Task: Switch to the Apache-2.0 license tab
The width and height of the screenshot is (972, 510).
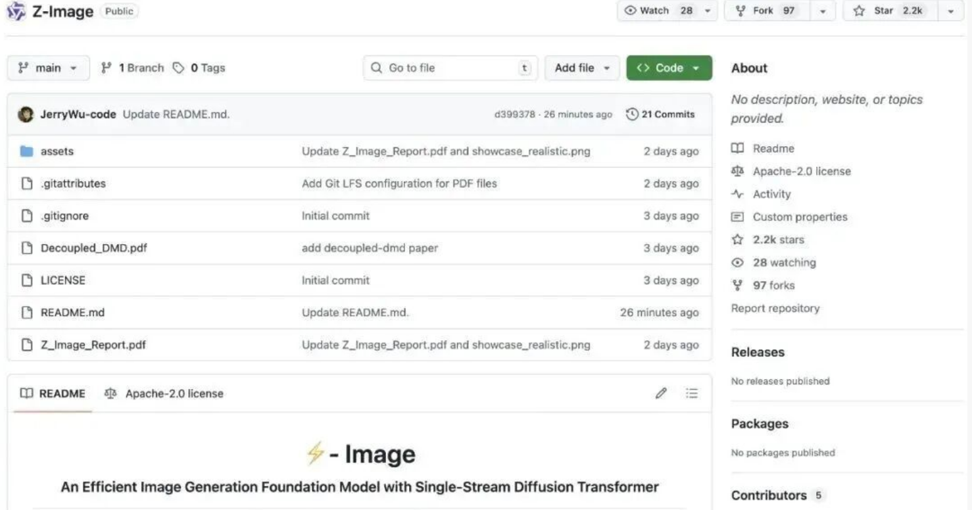Action: [164, 394]
